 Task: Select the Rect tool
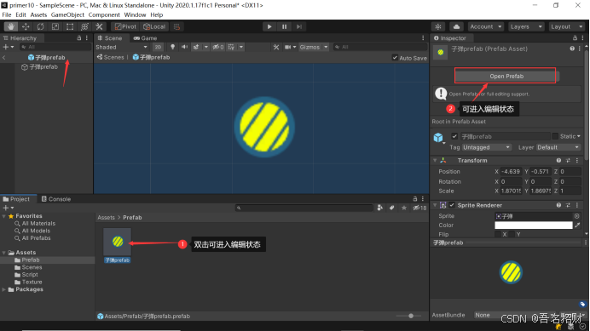click(x=70, y=26)
